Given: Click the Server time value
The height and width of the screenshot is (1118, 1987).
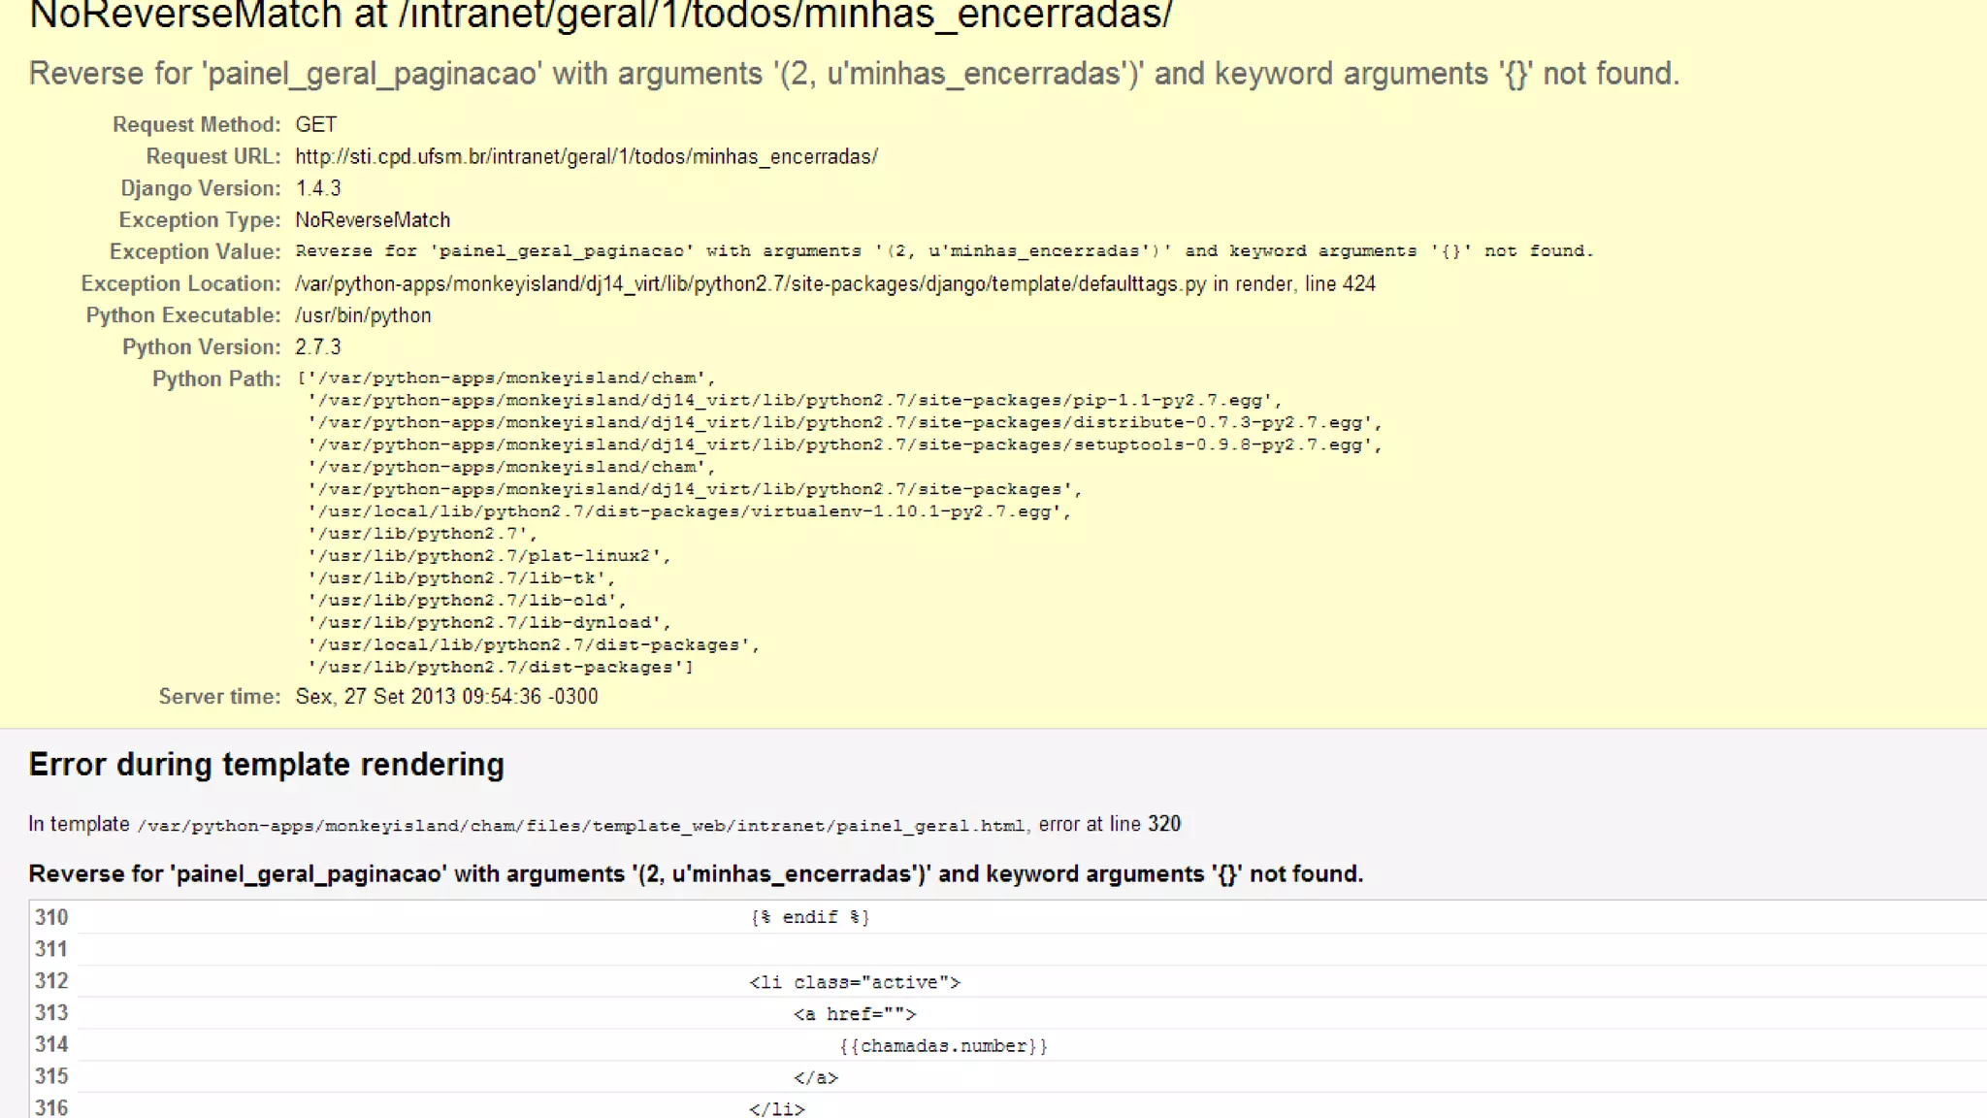Looking at the screenshot, I should [446, 697].
